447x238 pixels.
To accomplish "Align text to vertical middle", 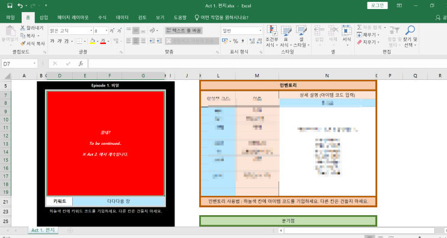I will point(136,31).
